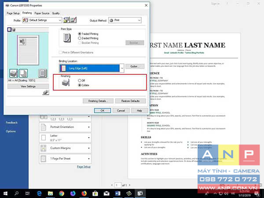Click the Add Profile icon beside Profile dropdown
Screen dimensions: 264x198
pos(66,20)
